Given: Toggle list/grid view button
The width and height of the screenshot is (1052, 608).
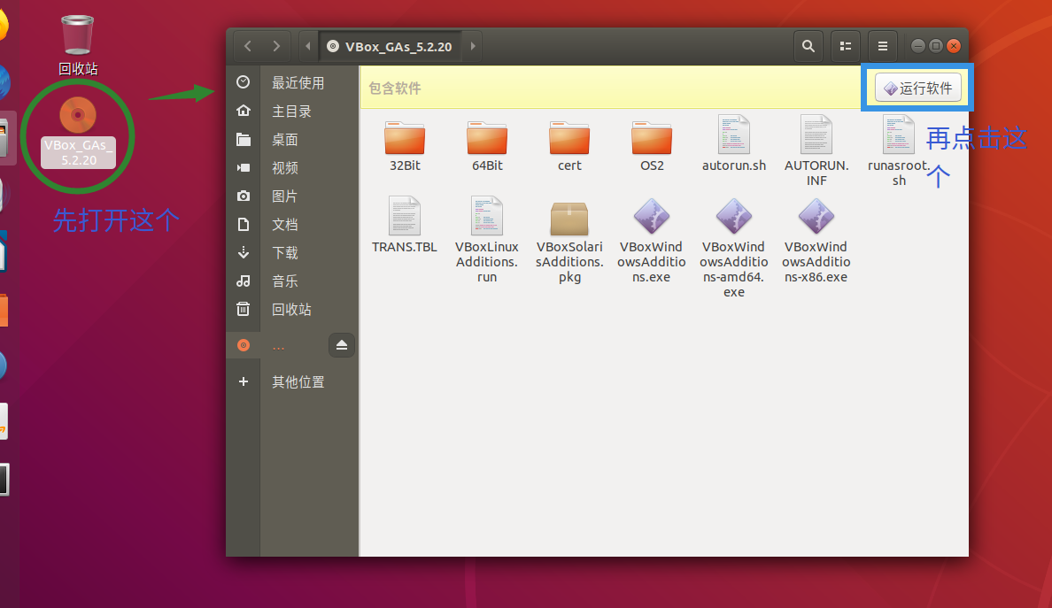Looking at the screenshot, I should pos(845,46).
